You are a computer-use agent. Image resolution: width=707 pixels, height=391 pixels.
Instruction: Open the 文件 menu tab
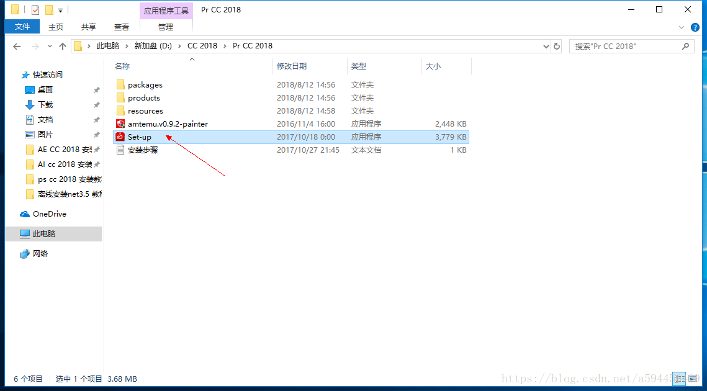click(x=22, y=27)
